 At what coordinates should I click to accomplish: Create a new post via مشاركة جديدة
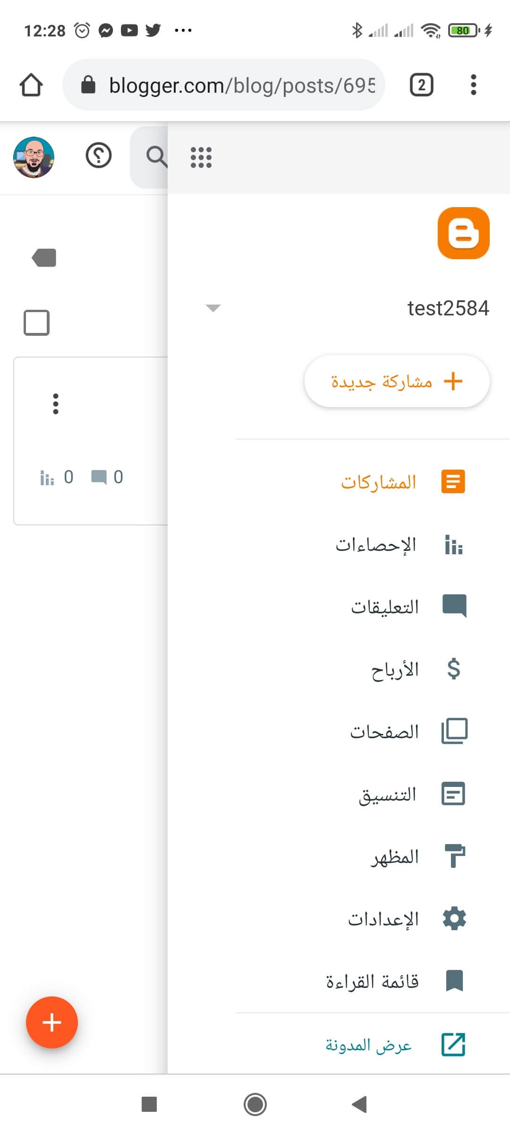pos(397,381)
